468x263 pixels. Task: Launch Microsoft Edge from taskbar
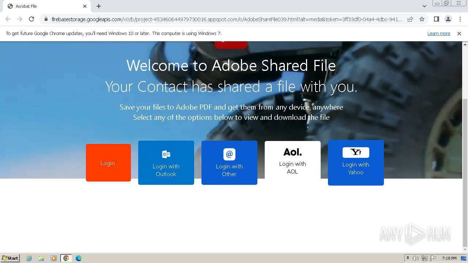coord(79,258)
